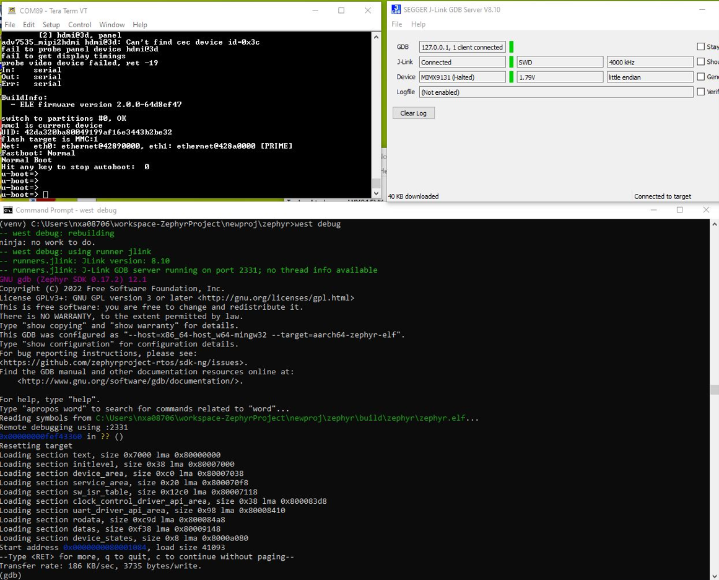Viewport: 719px width, 580px height.
Task: Maximize the Command Prompt window
Action: [679, 209]
